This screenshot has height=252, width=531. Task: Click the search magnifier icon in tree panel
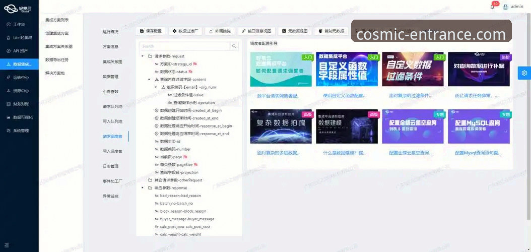pos(234,46)
